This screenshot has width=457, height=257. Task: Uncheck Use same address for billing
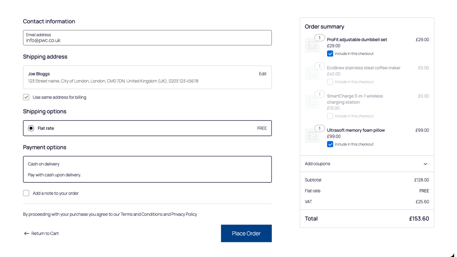pyautogui.click(x=26, y=97)
